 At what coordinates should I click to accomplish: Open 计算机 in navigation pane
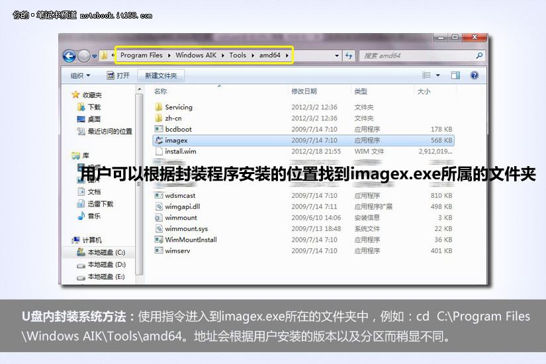click(x=92, y=240)
